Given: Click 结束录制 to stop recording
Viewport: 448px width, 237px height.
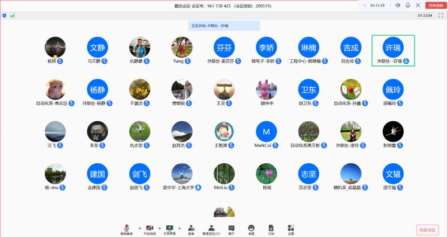Looking at the screenshot, I should [x=437, y=5].
